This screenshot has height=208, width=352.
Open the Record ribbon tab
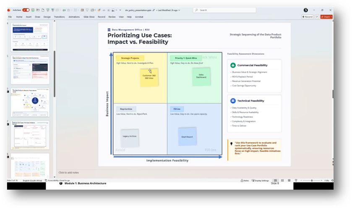(x=102, y=17)
